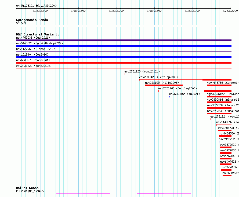Click ruler position 178301800
Image resolution: width=239 pixels, height=197 pixels.
click(x=154, y=11)
